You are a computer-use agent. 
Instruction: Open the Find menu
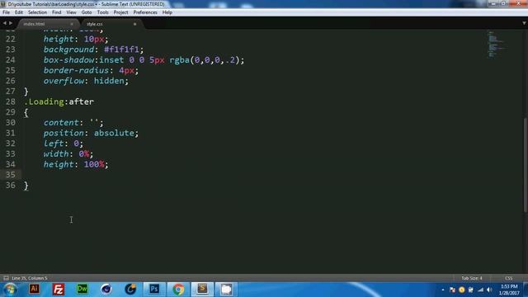tap(57, 12)
